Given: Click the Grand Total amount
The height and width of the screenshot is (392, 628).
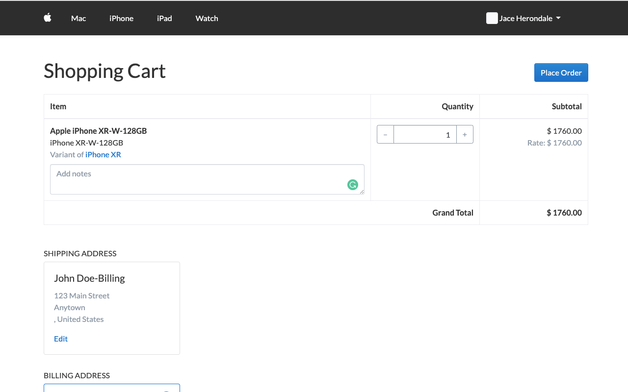Looking at the screenshot, I should click(x=564, y=212).
